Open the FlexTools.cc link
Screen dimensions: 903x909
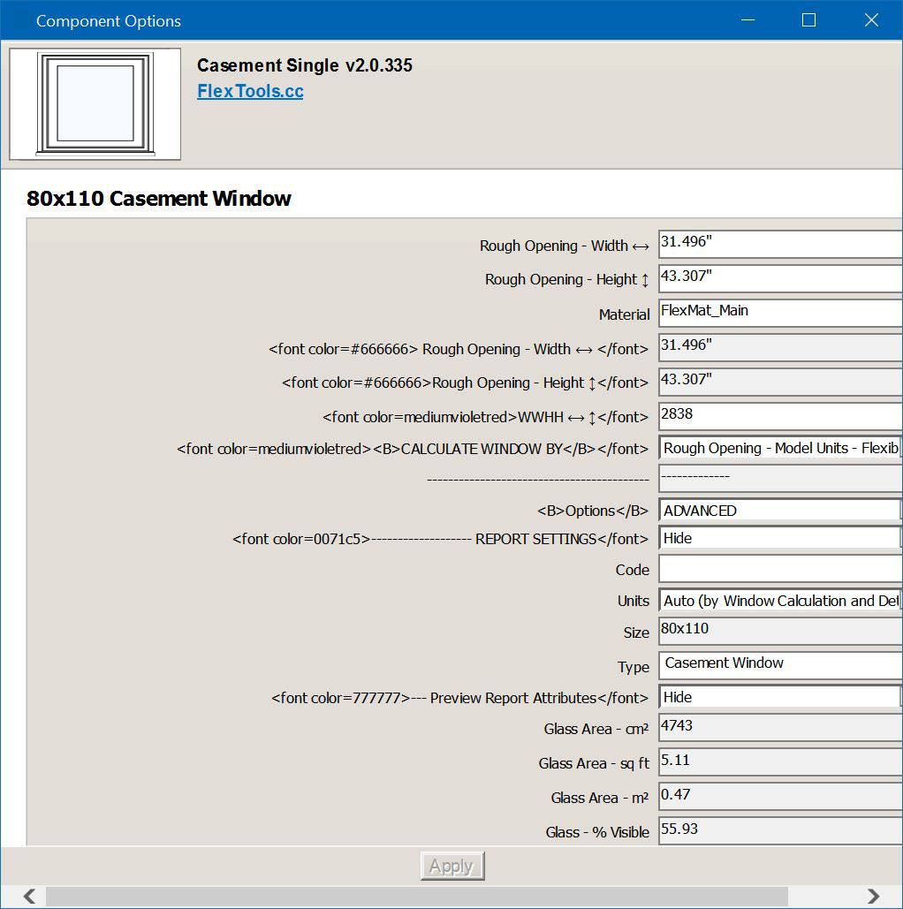tap(250, 91)
